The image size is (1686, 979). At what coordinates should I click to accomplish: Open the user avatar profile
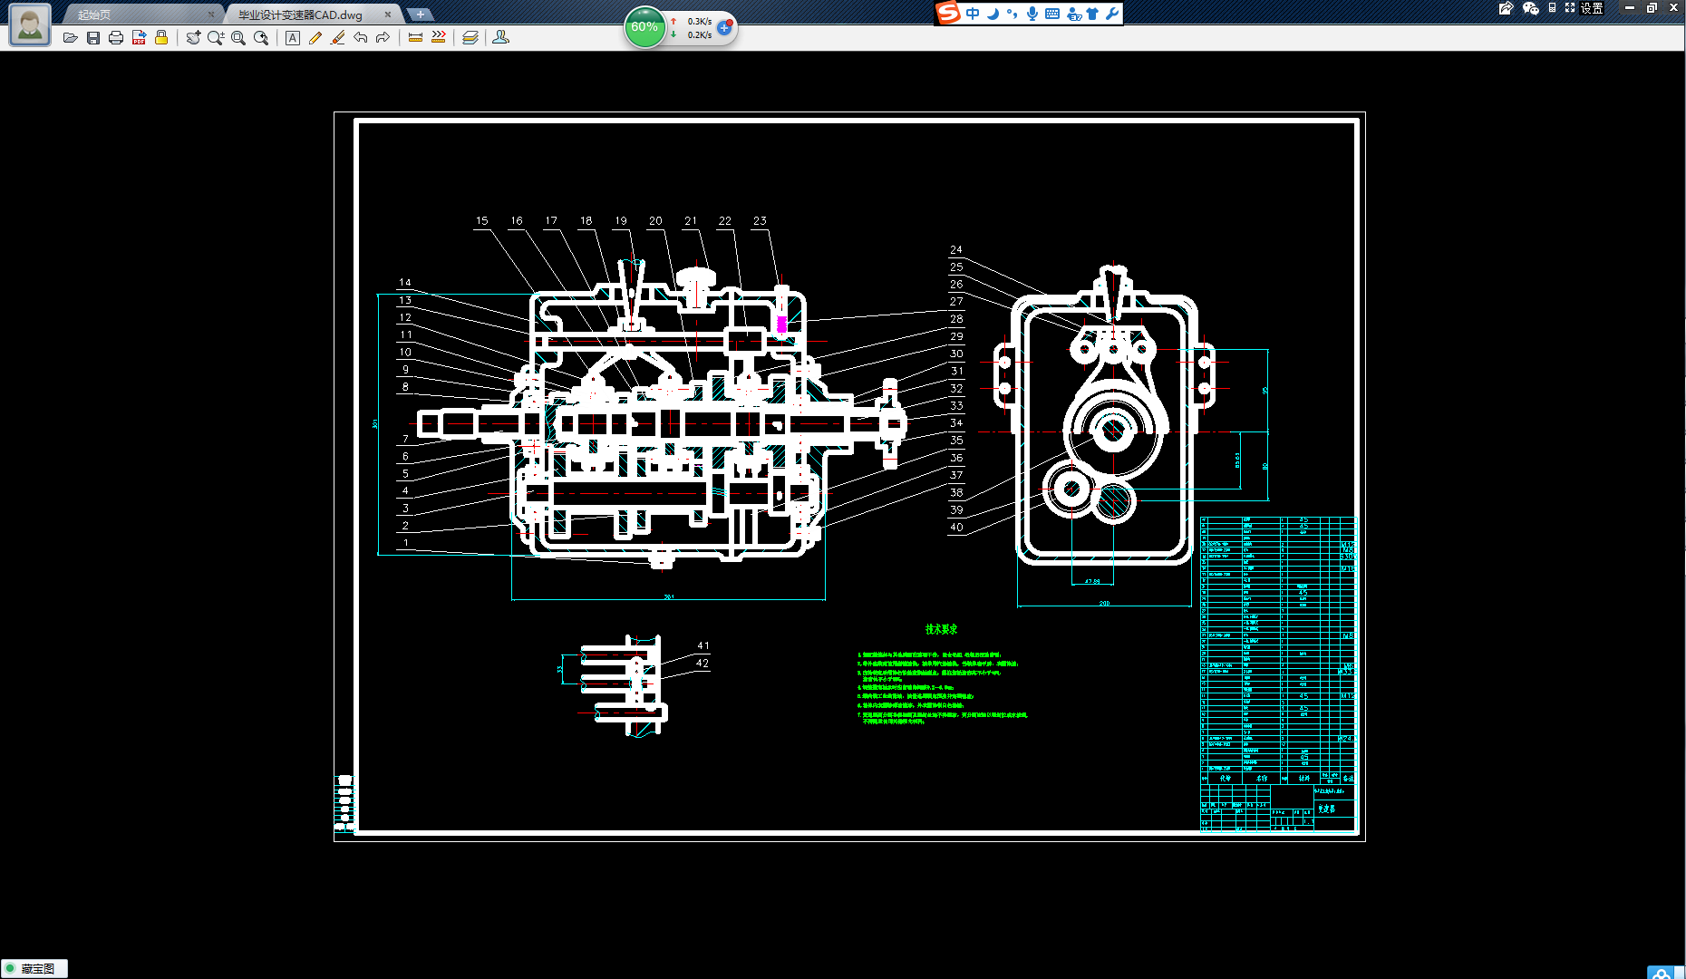click(x=30, y=25)
